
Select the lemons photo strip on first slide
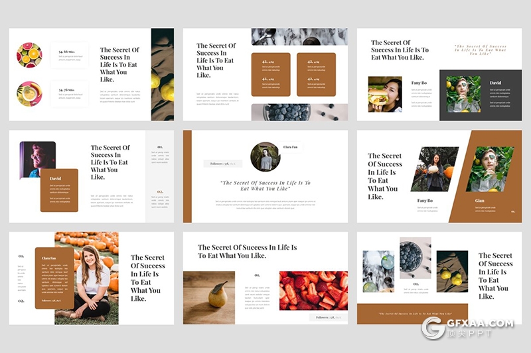[163, 74]
